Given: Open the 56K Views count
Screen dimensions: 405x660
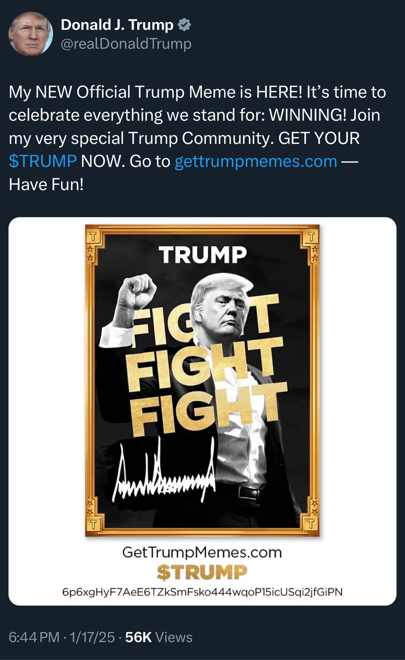Looking at the screenshot, I should pos(159,637).
